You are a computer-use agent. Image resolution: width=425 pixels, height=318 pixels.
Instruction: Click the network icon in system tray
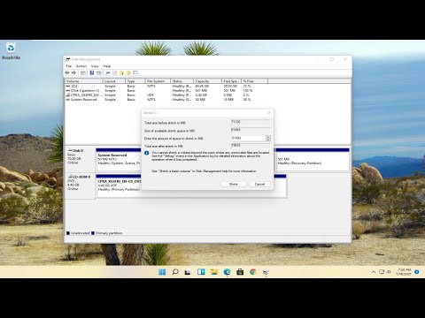point(382,272)
